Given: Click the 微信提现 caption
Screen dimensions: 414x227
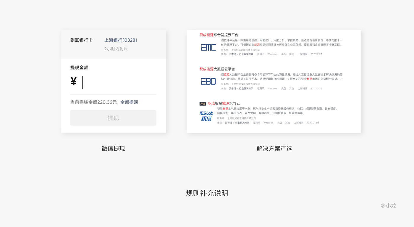Looking at the screenshot, I should point(113,149).
